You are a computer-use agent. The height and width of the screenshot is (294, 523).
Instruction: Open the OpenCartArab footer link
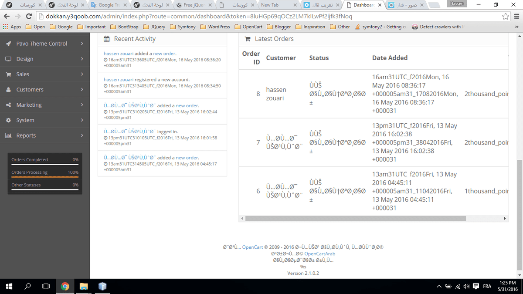point(319,253)
